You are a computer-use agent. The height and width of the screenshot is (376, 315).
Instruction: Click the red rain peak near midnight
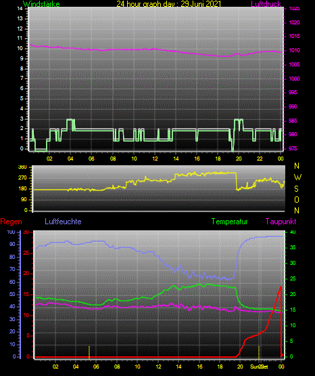click(281, 287)
